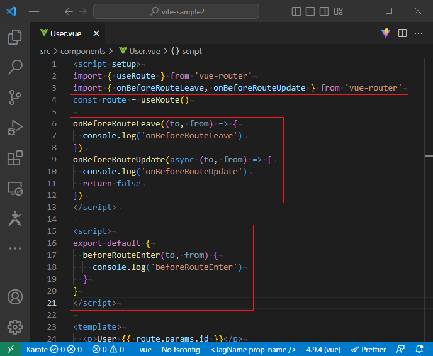The width and height of the screenshot is (433, 356).
Task: Change language mode vue in status bar
Action: [145, 350]
